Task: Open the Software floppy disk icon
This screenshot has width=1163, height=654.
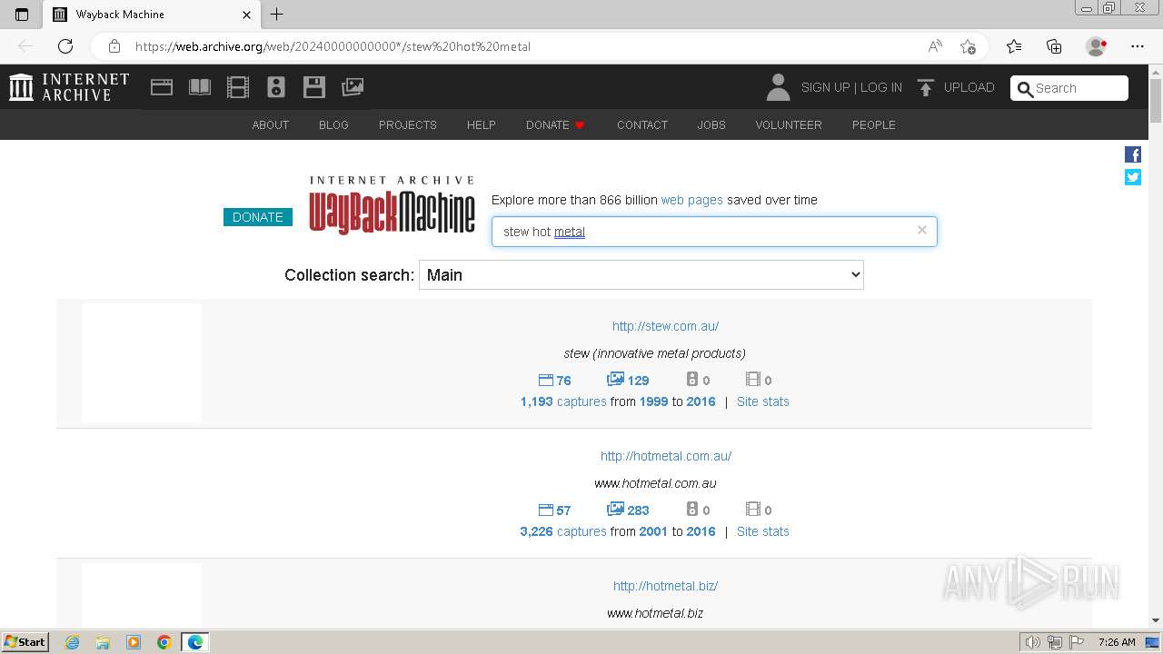Action: [314, 87]
